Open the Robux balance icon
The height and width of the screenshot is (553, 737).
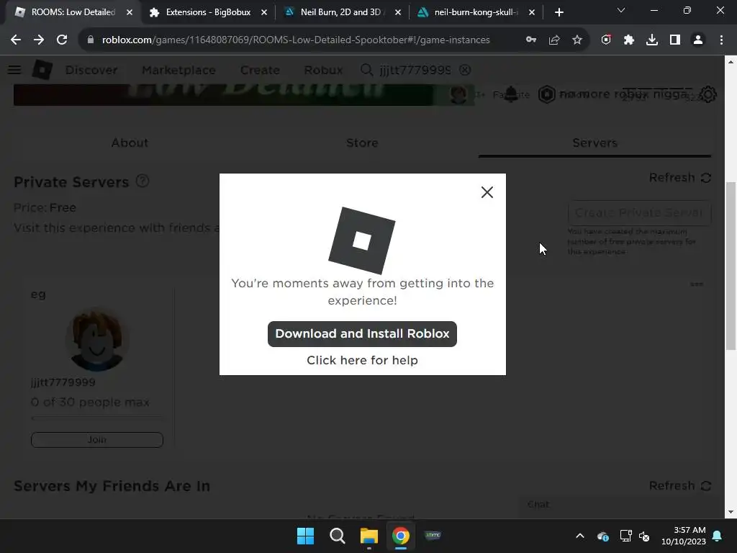tap(547, 94)
